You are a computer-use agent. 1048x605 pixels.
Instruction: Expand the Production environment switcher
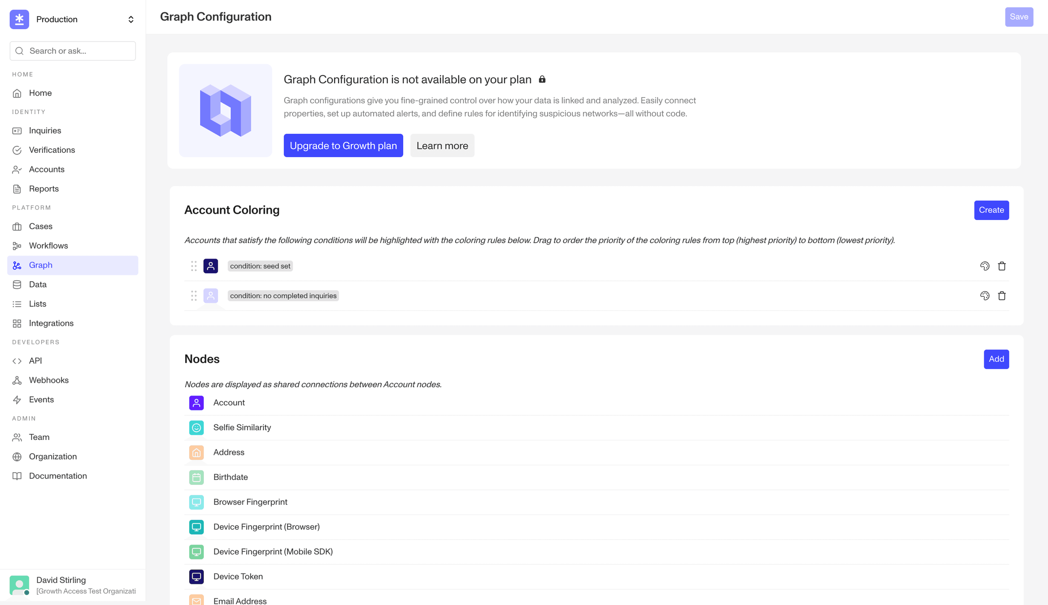[x=130, y=20]
